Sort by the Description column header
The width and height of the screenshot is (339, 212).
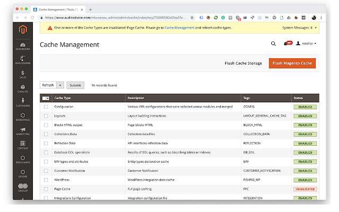(136, 98)
